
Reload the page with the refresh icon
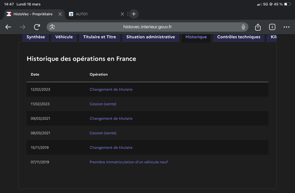[x=37, y=27]
